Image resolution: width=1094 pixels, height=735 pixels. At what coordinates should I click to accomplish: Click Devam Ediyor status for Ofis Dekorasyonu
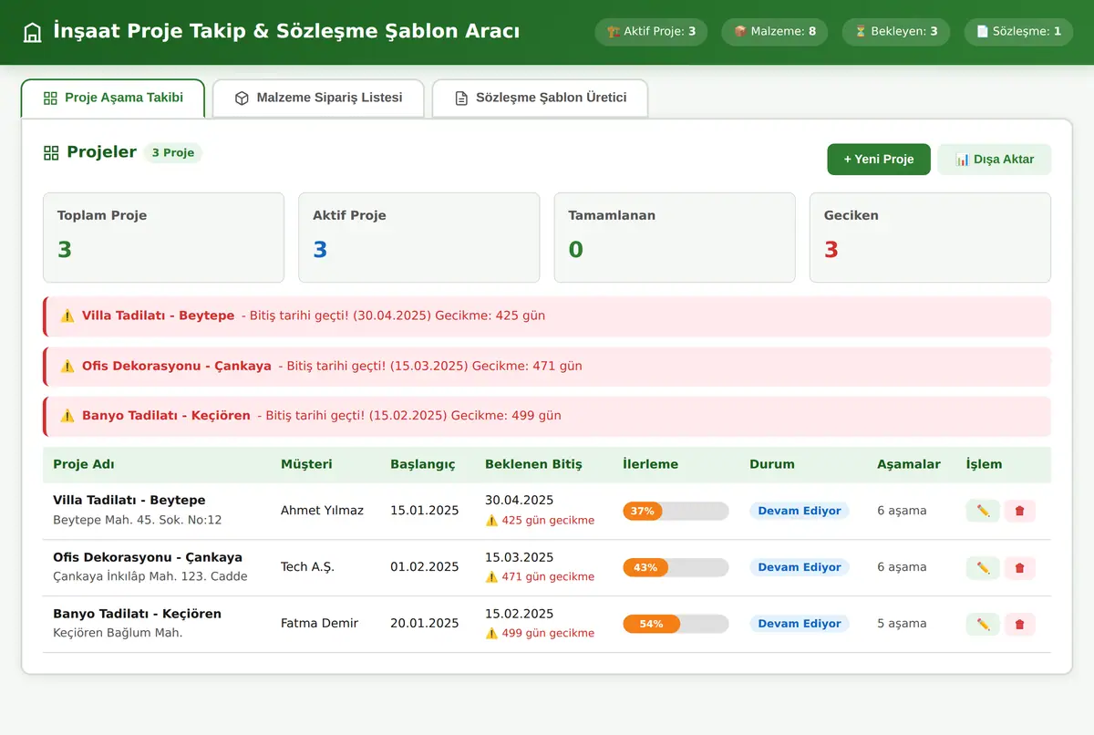pos(800,567)
